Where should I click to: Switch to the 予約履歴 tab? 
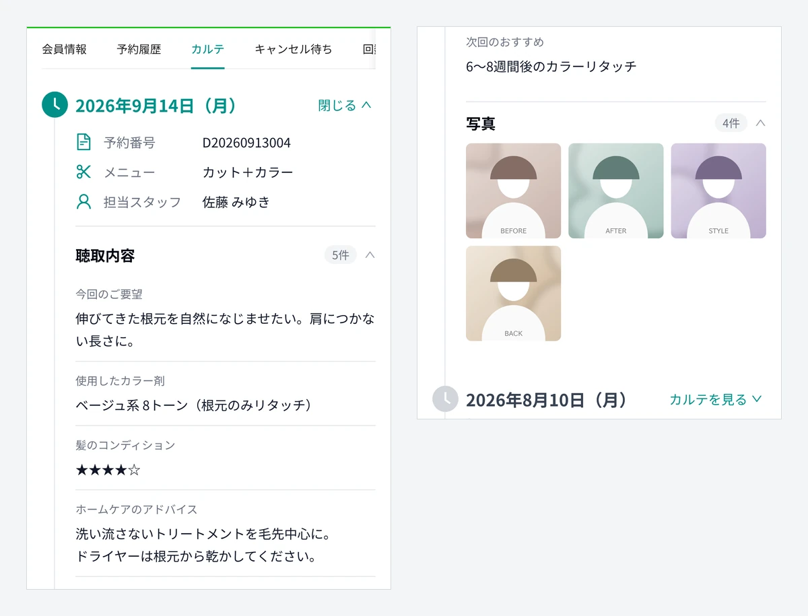[139, 49]
